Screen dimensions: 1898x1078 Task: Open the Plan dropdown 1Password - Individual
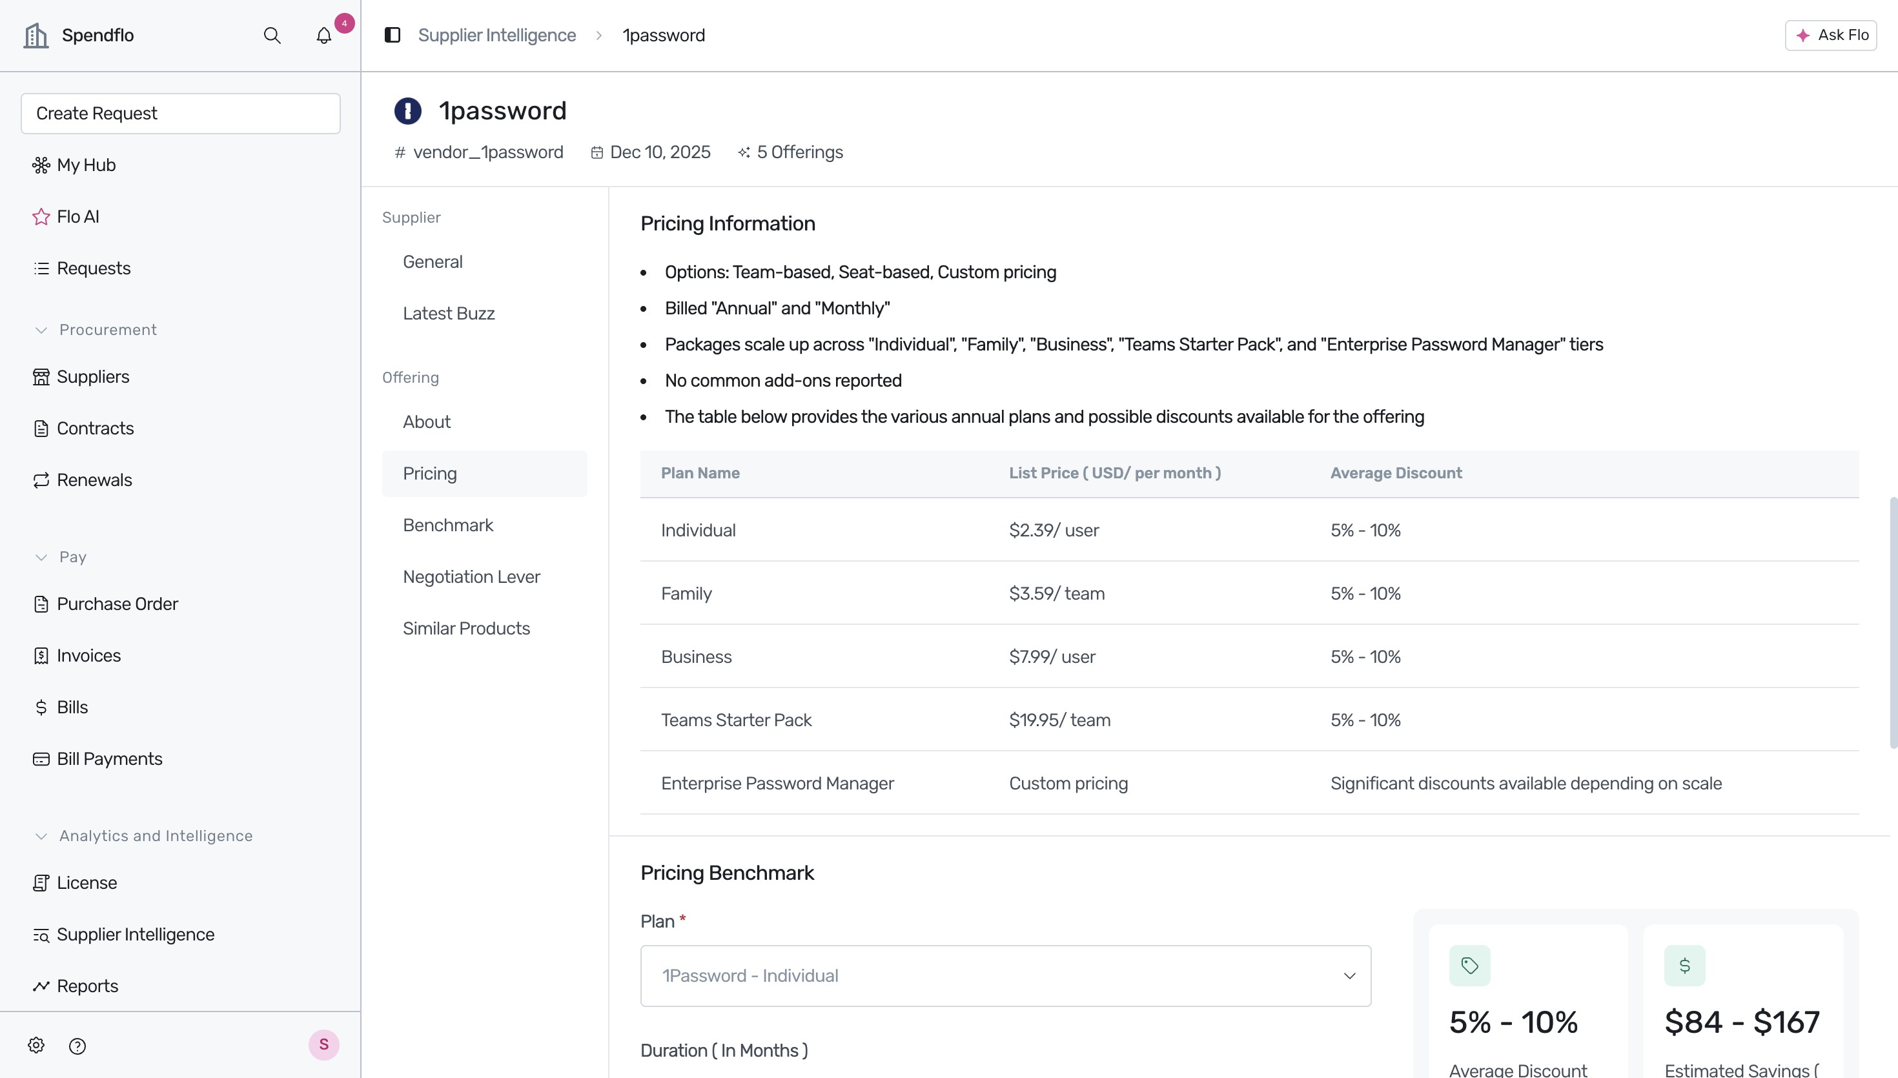[1005, 976]
